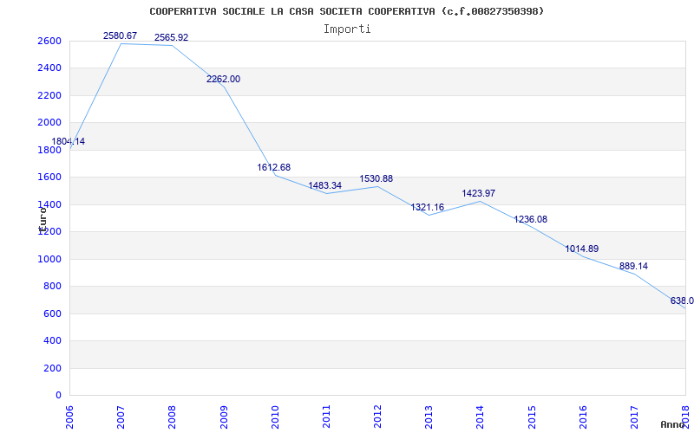This screenshot has height=433, width=694.
Task: Click the 2200 y-axis tick label
Action: tap(49, 95)
